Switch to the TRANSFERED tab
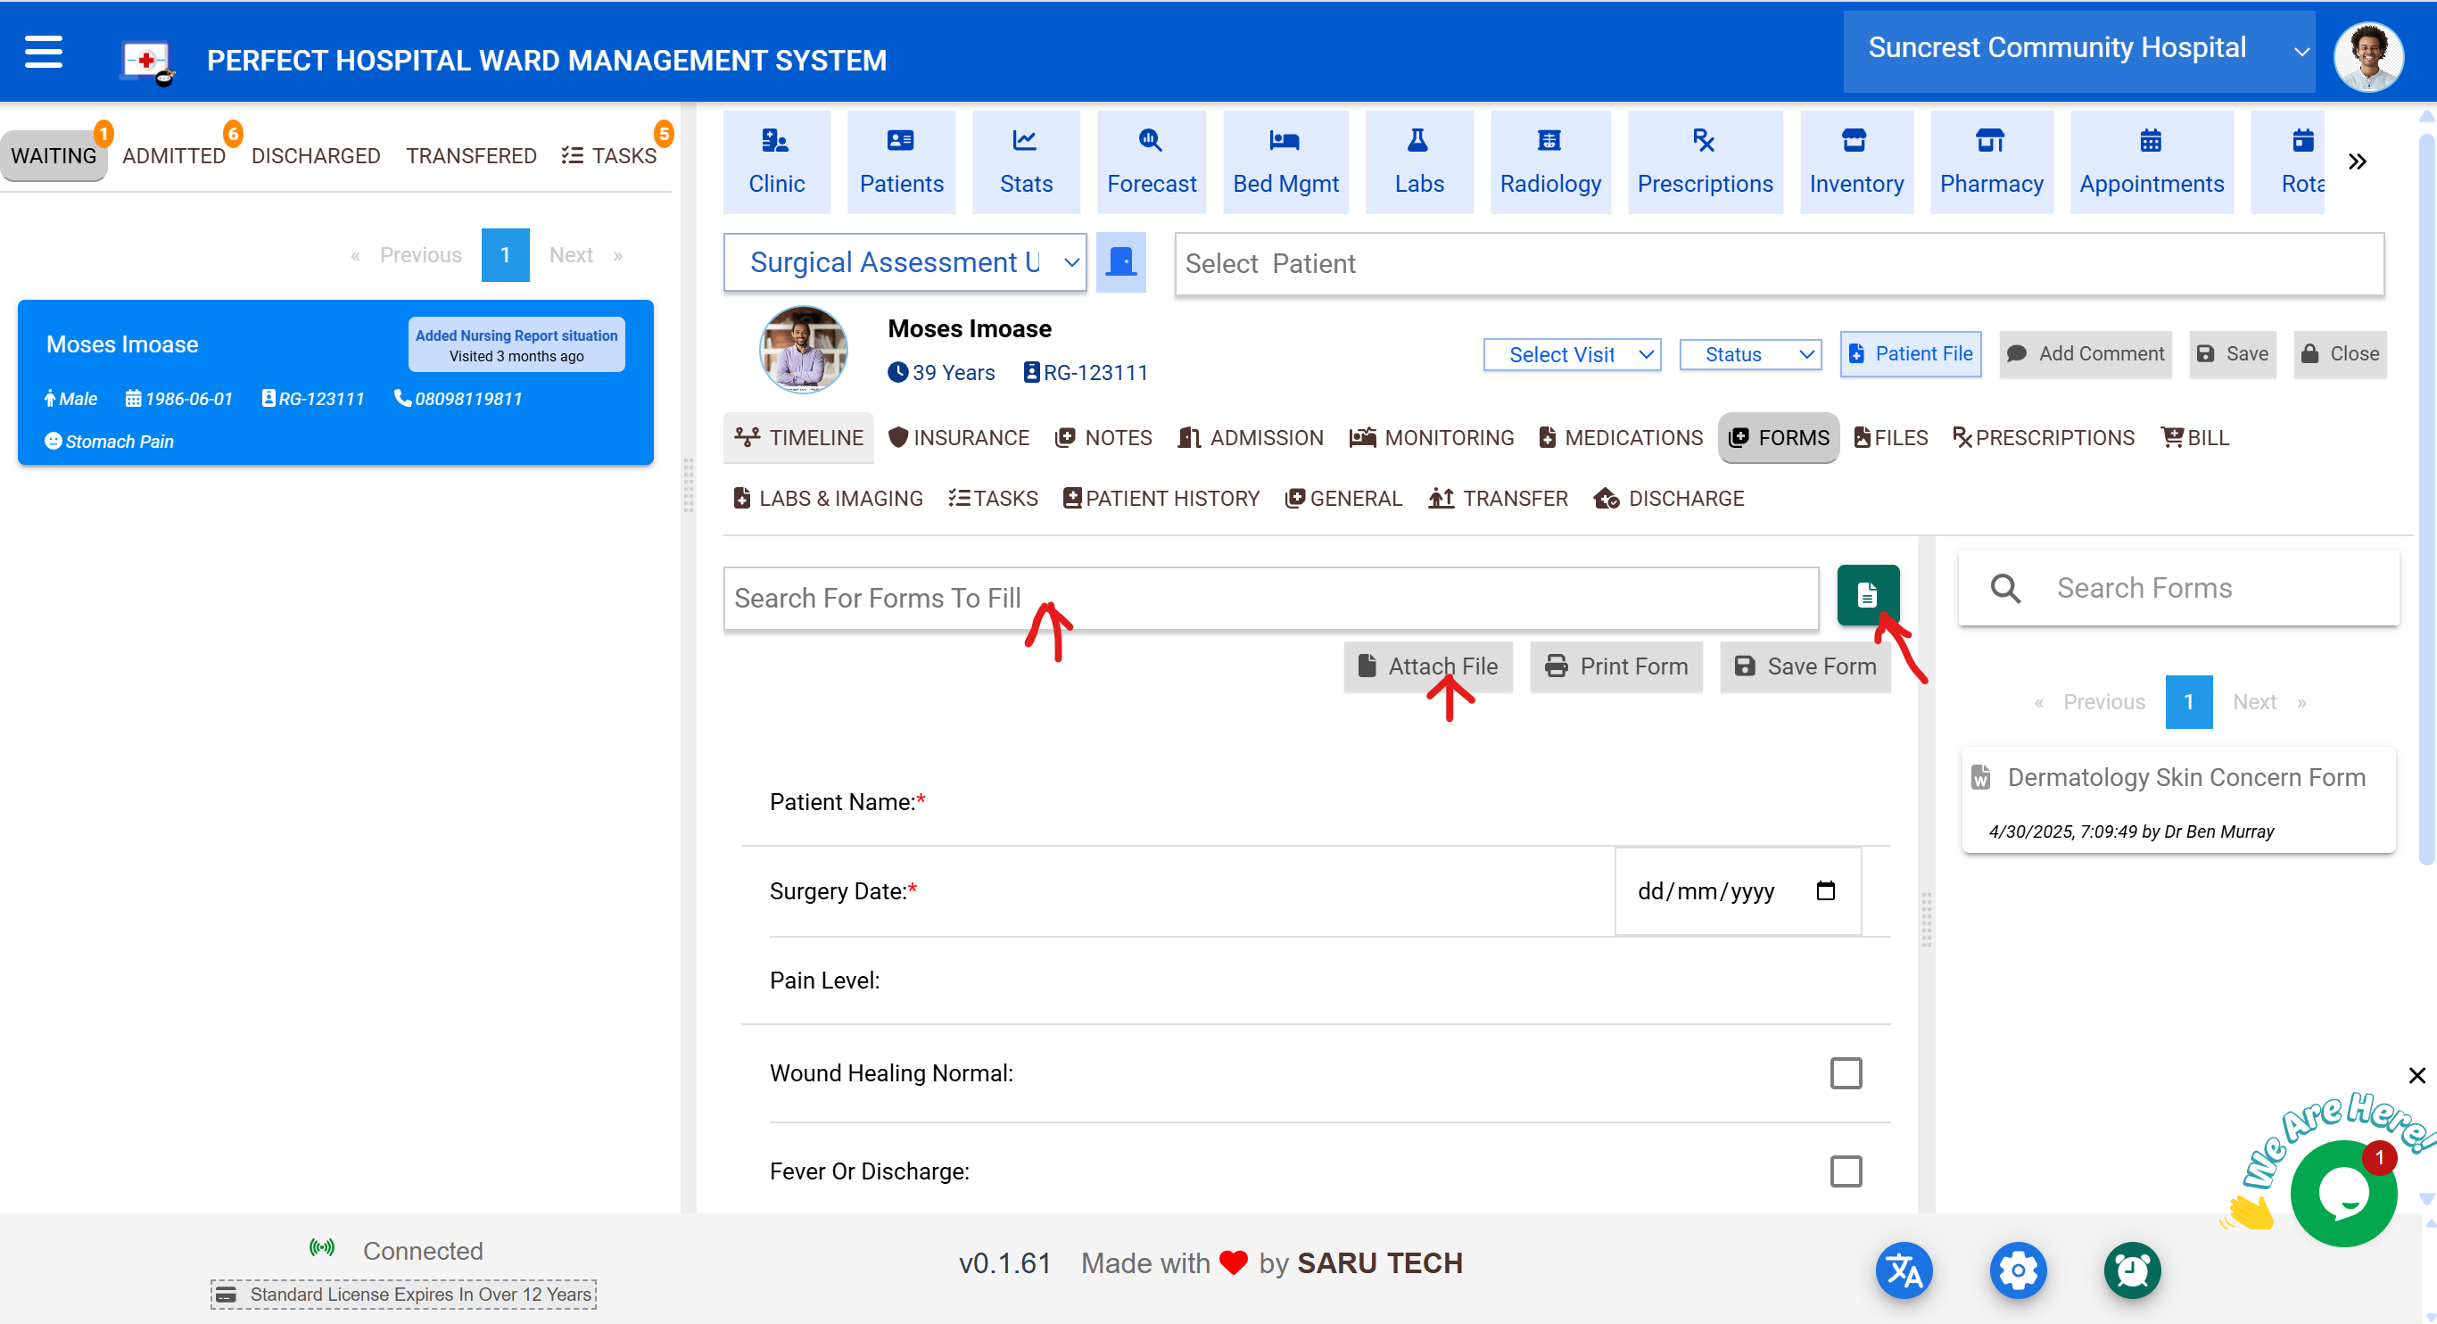Image resolution: width=2437 pixels, height=1324 pixels. (471, 155)
